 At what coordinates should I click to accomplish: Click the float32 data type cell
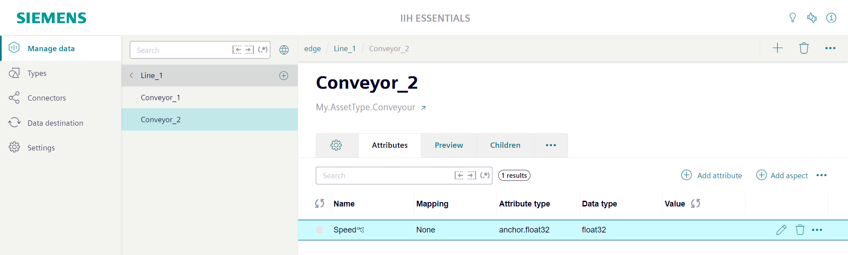[x=594, y=230]
